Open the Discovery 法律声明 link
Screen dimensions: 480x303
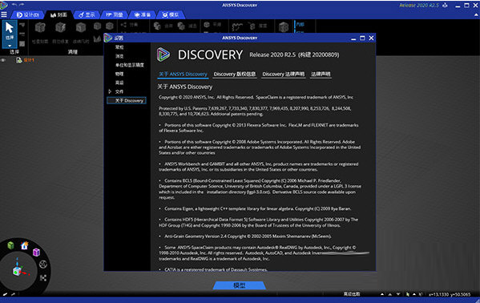(284, 74)
